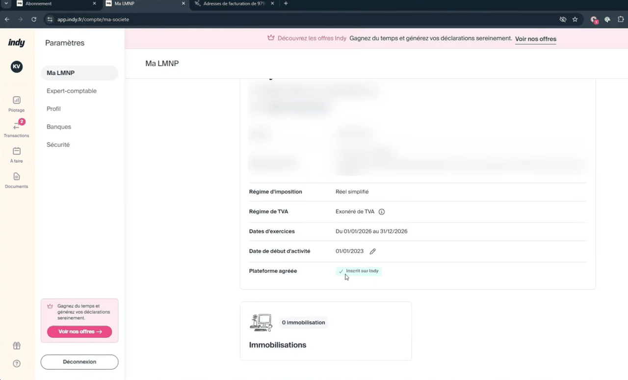Click the address bar URL field
This screenshot has height=380, width=628.
(304, 19)
